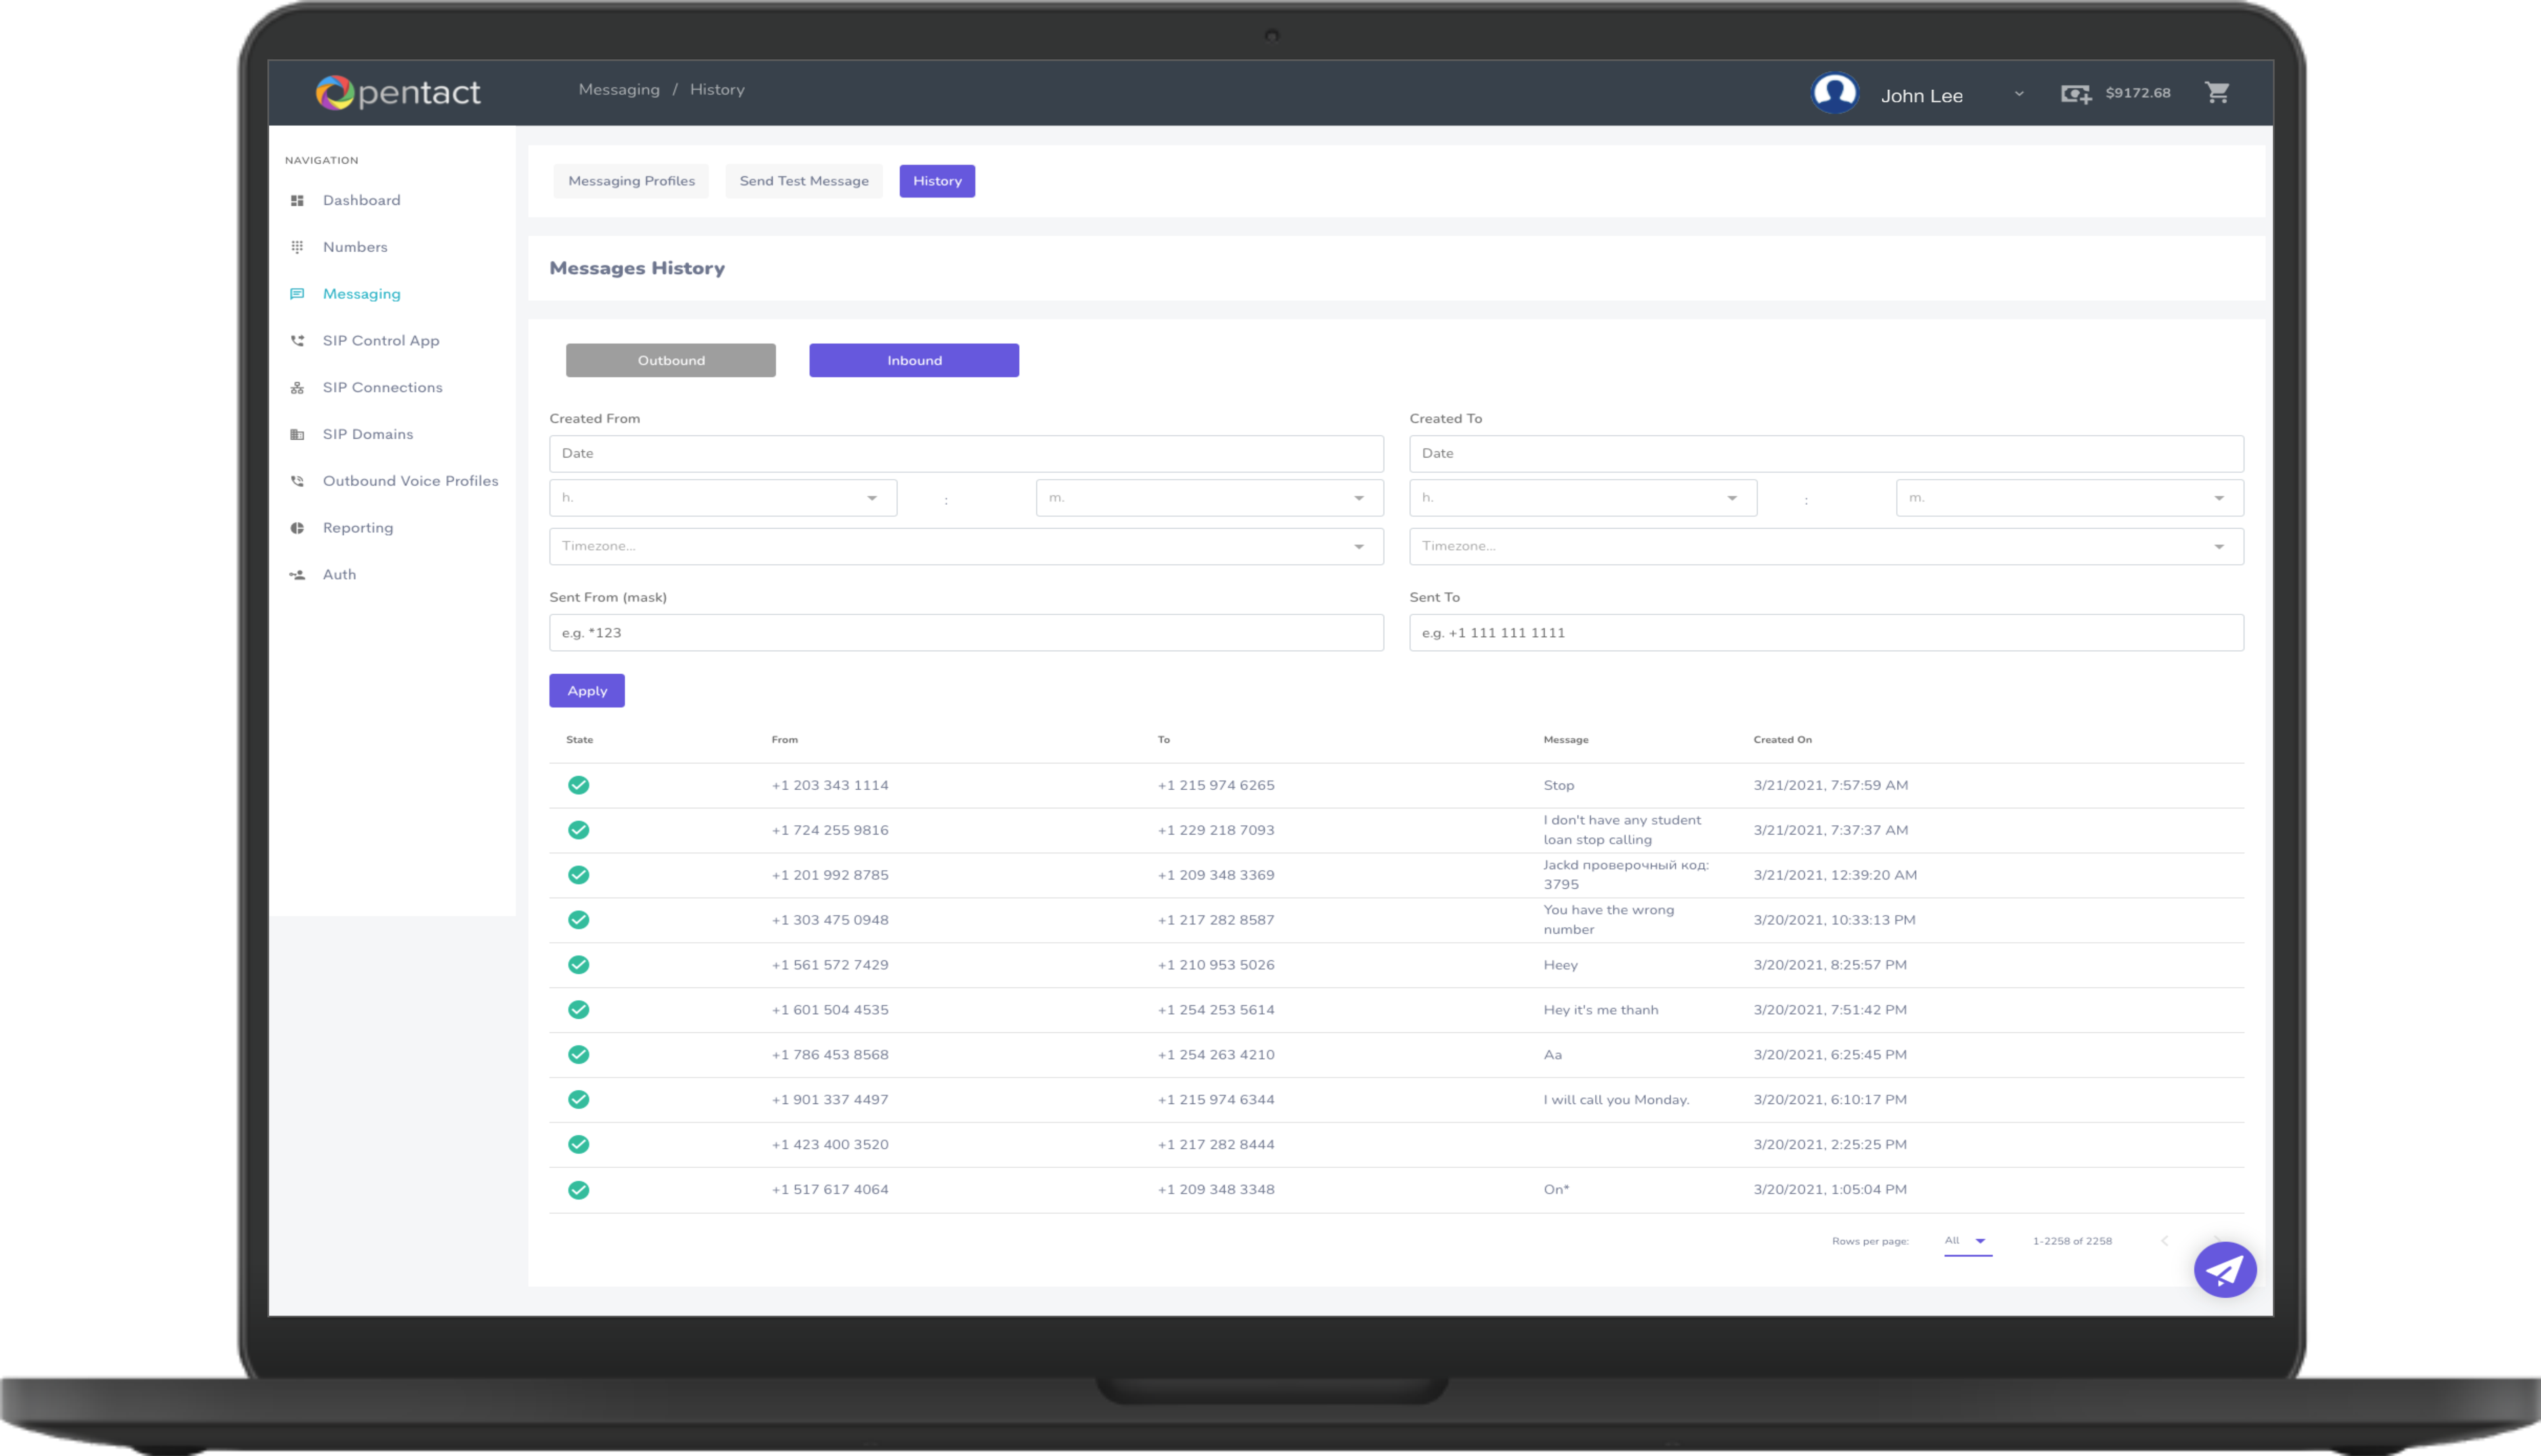Click the Sent From mask input field
Screen dimensions: 2541x1456
[x=965, y=633]
